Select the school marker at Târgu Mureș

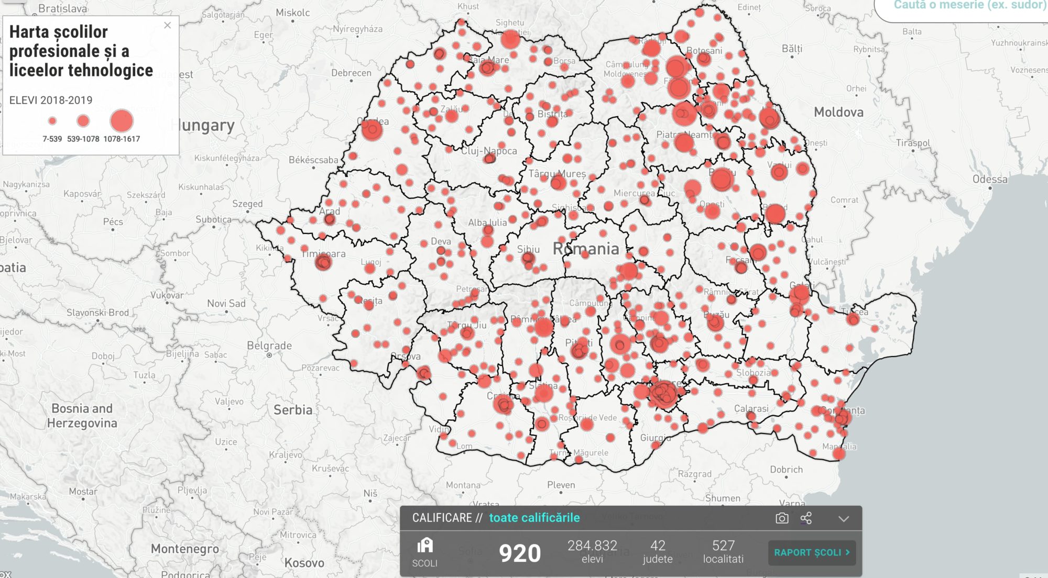click(558, 183)
